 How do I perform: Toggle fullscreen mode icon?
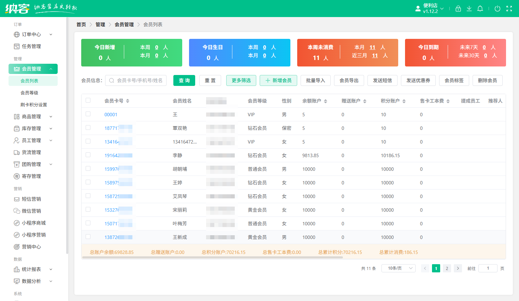click(509, 9)
